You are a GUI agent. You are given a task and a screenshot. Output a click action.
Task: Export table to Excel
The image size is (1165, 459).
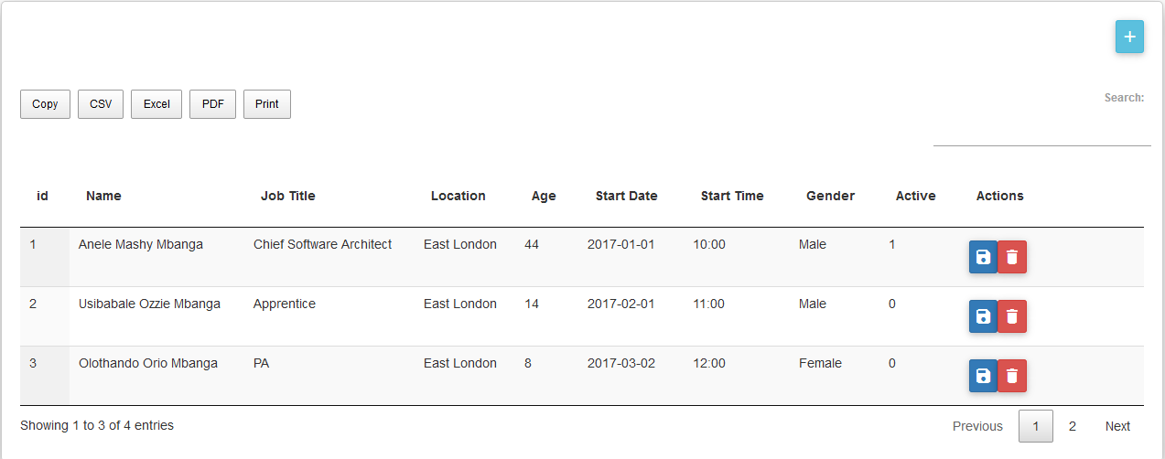[156, 104]
